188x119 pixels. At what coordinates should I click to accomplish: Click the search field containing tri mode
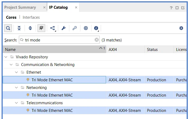coord(59,40)
